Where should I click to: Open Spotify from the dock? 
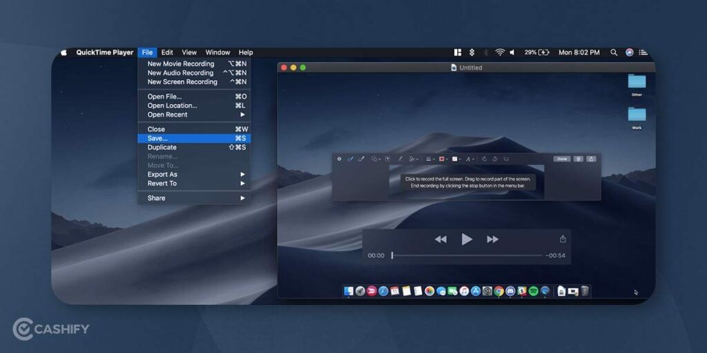tap(534, 291)
